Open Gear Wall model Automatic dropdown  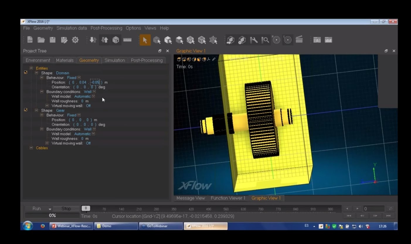pos(94,134)
